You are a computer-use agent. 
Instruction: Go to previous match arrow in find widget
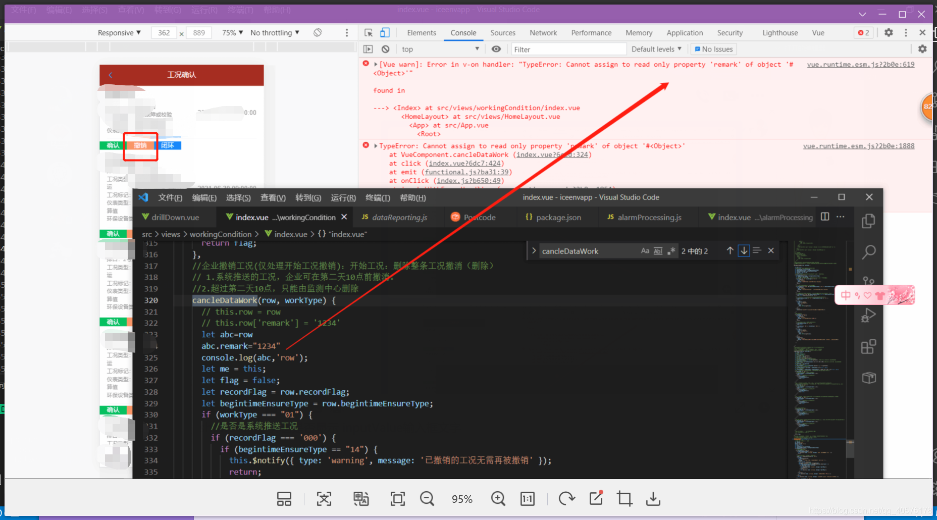[730, 251]
